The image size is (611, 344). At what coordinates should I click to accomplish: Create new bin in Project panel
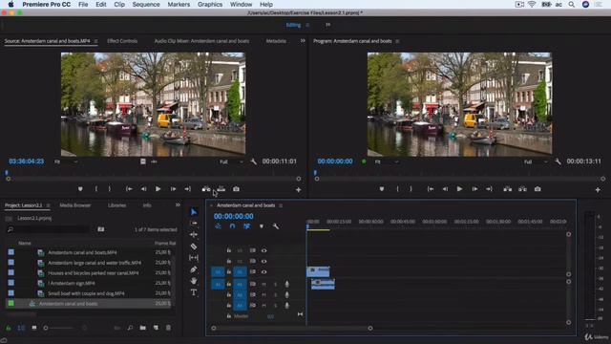click(x=142, y=328)
